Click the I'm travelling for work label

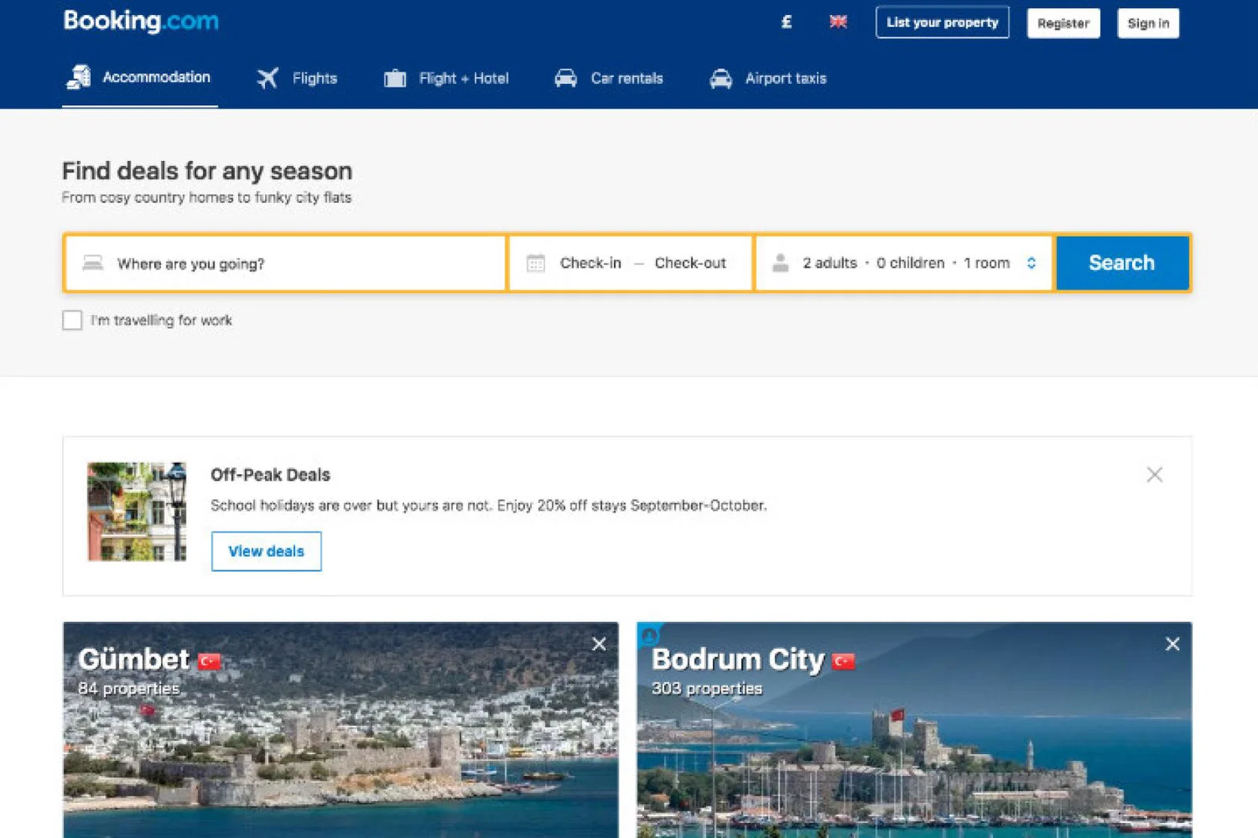[161, 320]
